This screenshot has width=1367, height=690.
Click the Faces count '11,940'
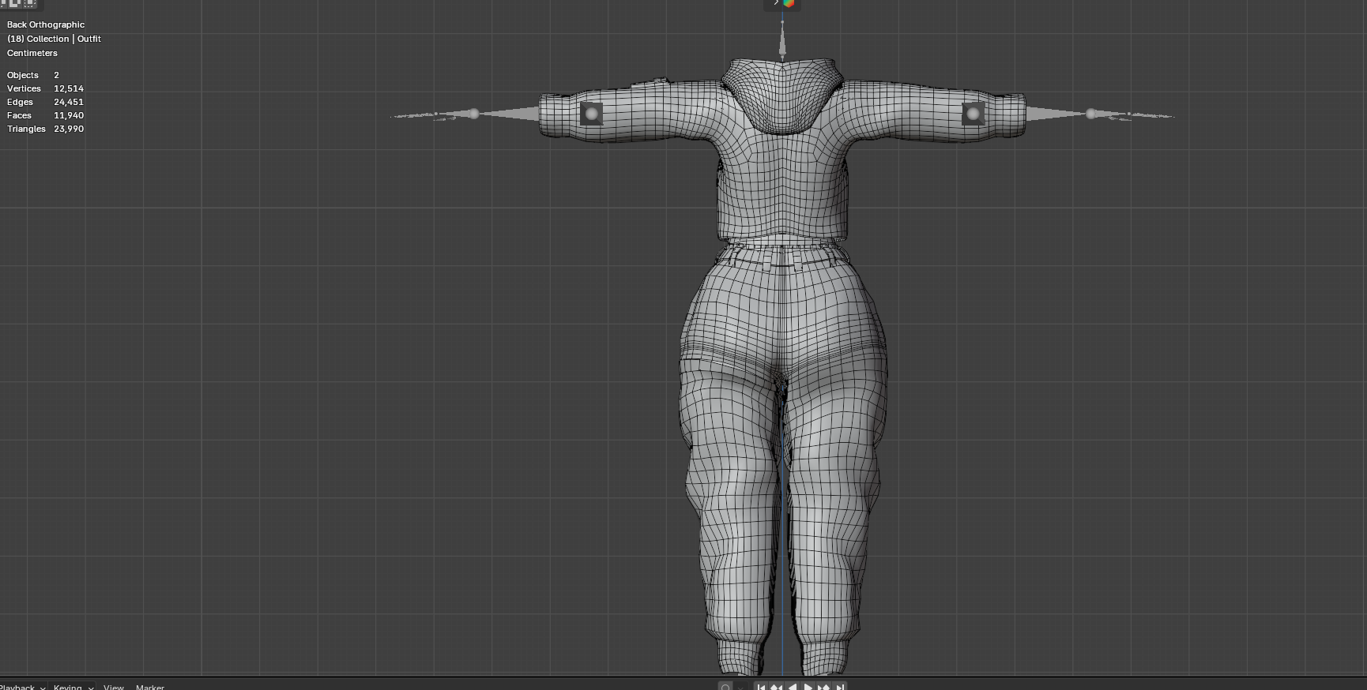click(x=69, y=115)
